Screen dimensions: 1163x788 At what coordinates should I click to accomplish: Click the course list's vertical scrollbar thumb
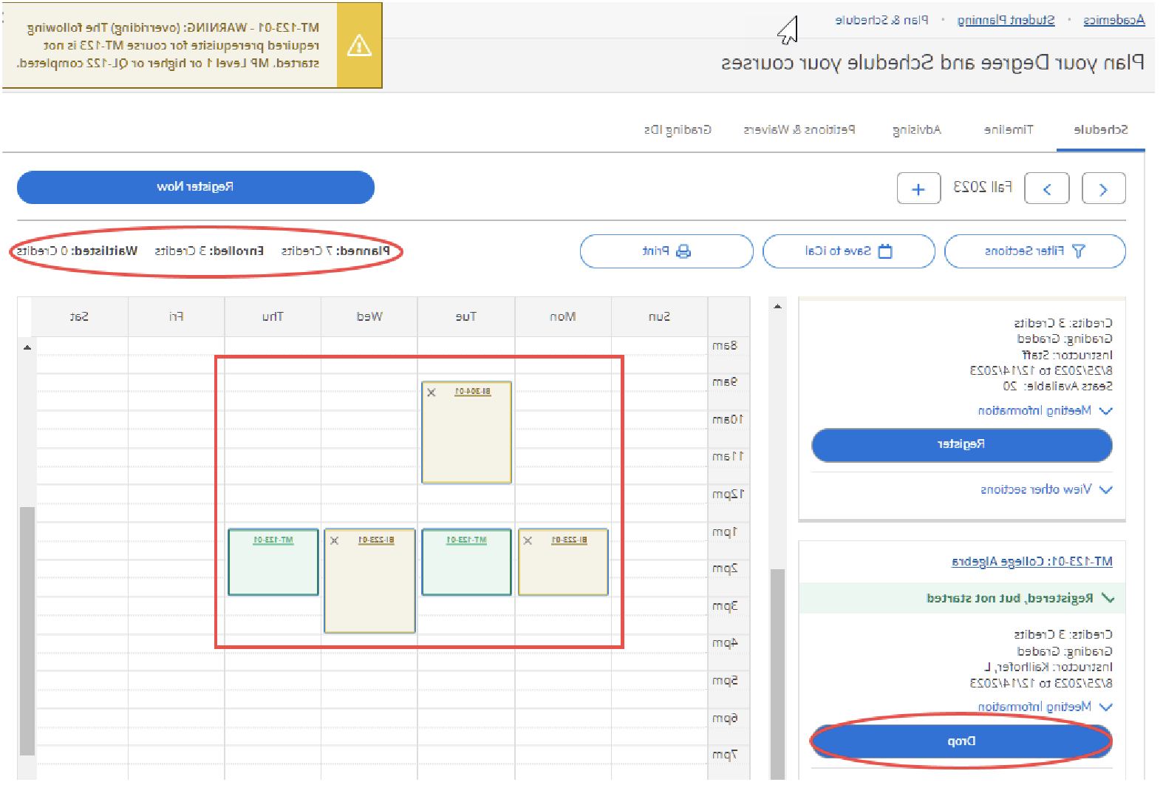click(x=777, y=673)
